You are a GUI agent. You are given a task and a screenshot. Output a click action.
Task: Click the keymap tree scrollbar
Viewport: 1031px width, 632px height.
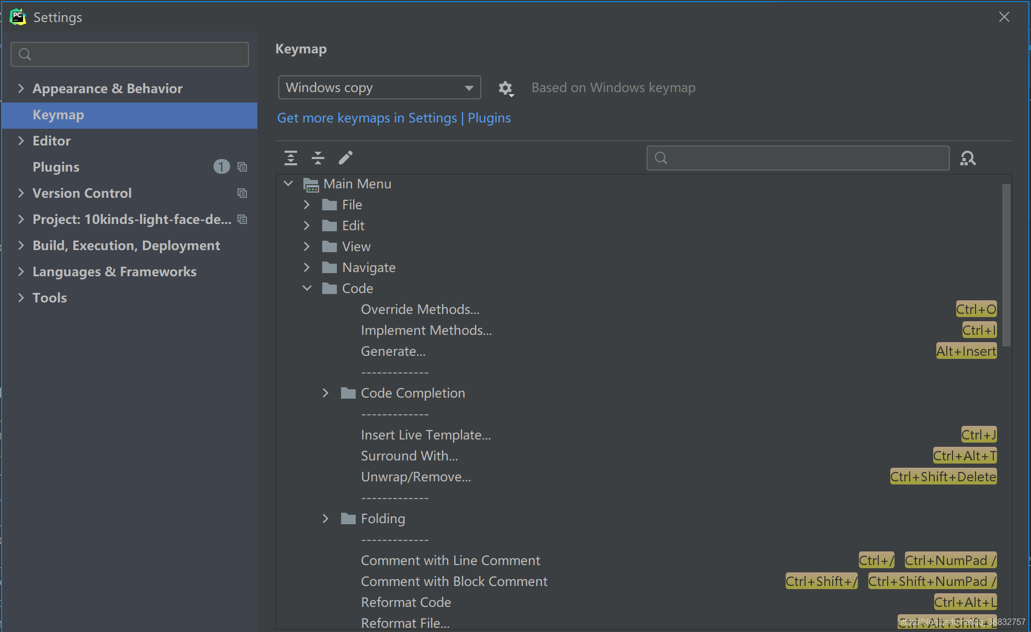(1006, 265)
